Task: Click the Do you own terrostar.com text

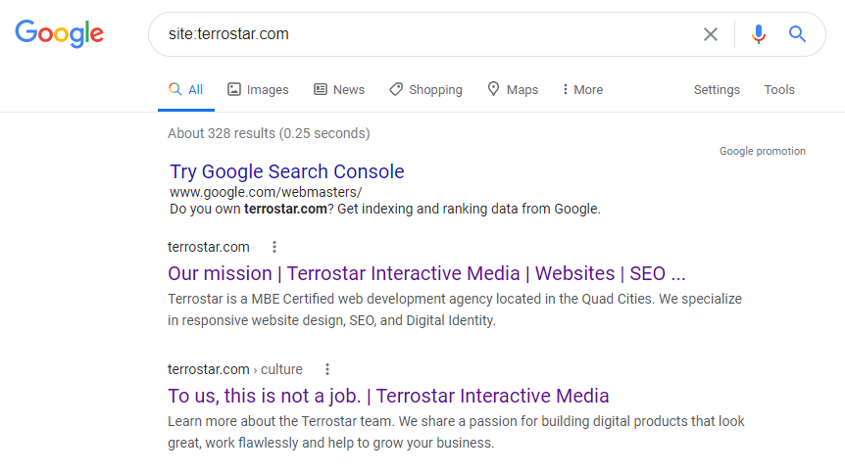Action: point(385,209)
